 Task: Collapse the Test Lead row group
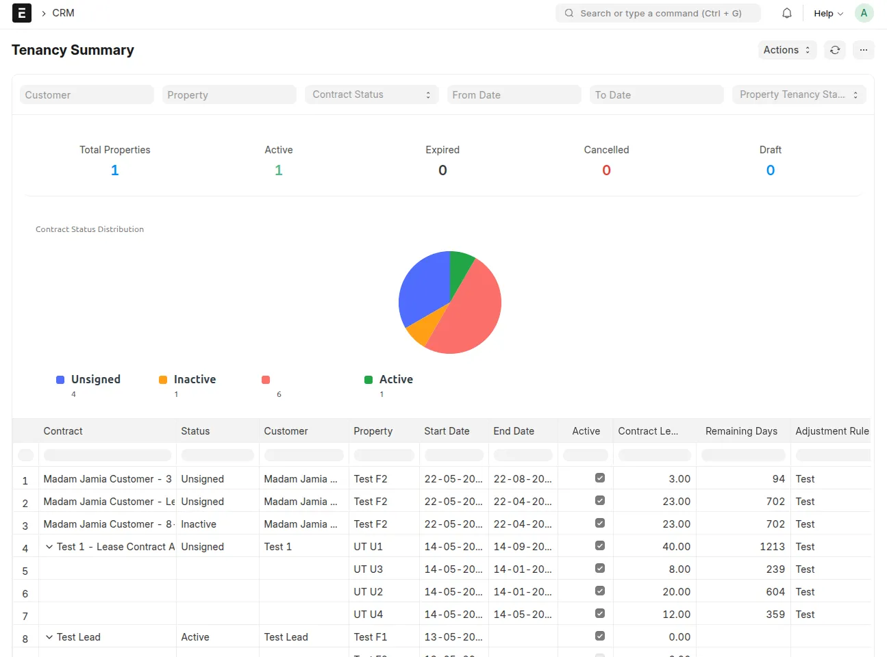click(49, 637)
